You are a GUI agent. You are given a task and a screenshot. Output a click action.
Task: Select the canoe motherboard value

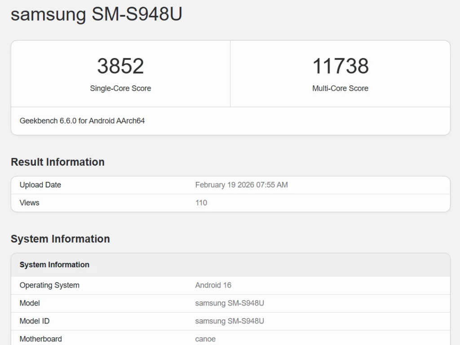click(205, 339)
